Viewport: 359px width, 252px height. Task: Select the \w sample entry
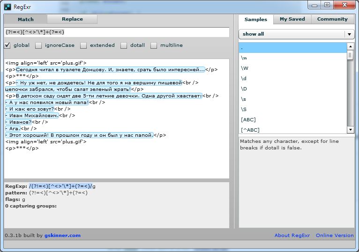[x=293, y=58]
